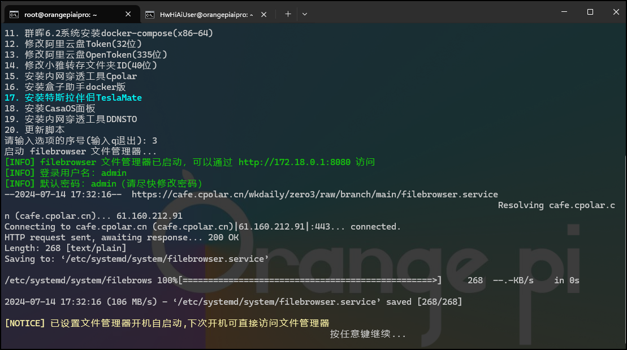
Task: Click the [NOTICE] 已设置文件管理器开机自启动 line
Action: pos(167,323)
